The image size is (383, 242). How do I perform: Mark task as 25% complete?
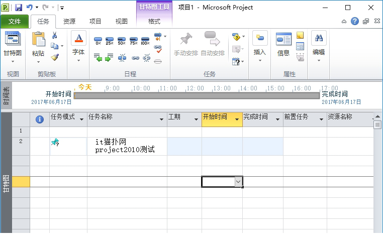click(110, 41)
